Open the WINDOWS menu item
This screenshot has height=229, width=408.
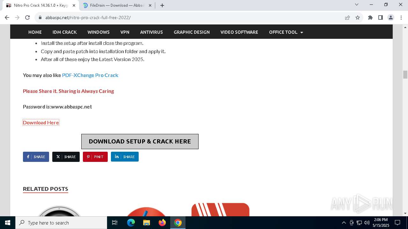(98, 32)
